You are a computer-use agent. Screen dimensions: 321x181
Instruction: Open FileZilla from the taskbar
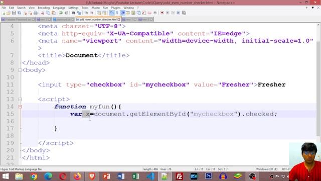tap(180, 176)
